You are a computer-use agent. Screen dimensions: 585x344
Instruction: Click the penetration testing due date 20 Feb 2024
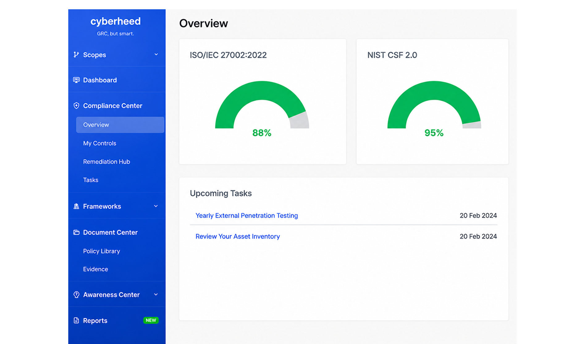tap(478, 215)
